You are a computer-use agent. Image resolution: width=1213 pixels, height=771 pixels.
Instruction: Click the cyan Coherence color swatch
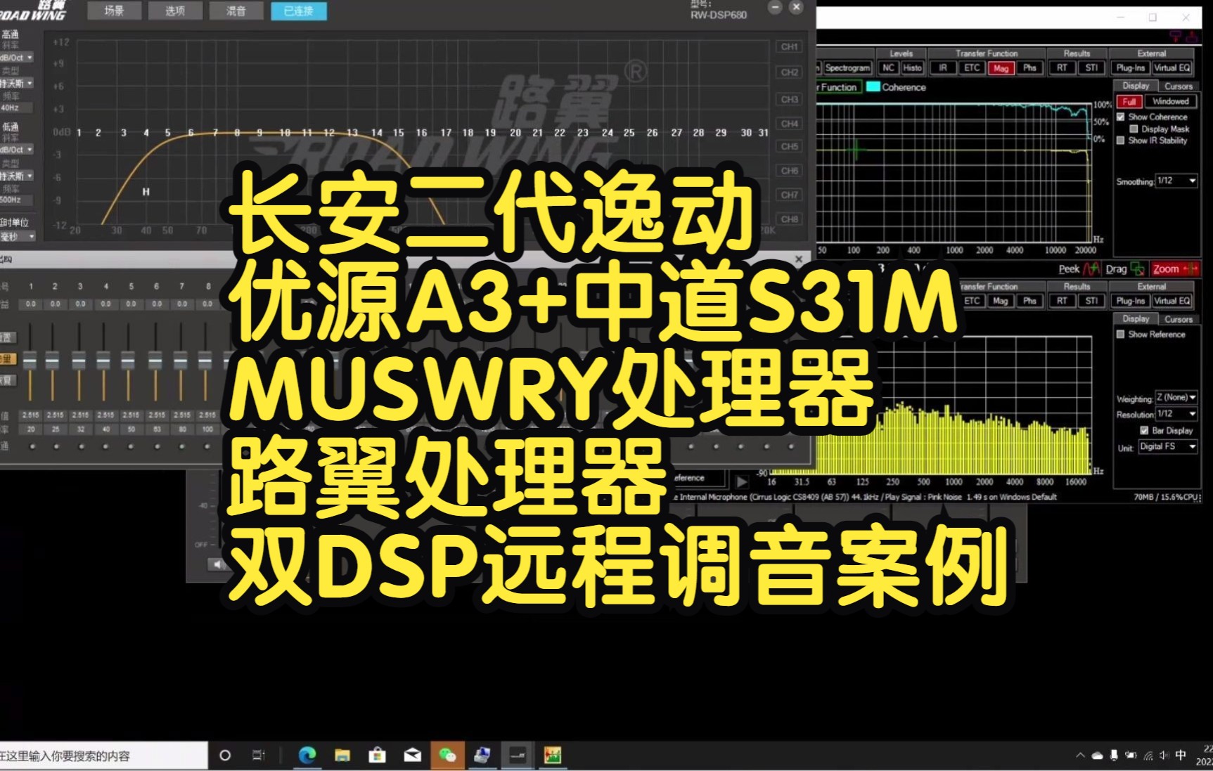coord(873,87)
